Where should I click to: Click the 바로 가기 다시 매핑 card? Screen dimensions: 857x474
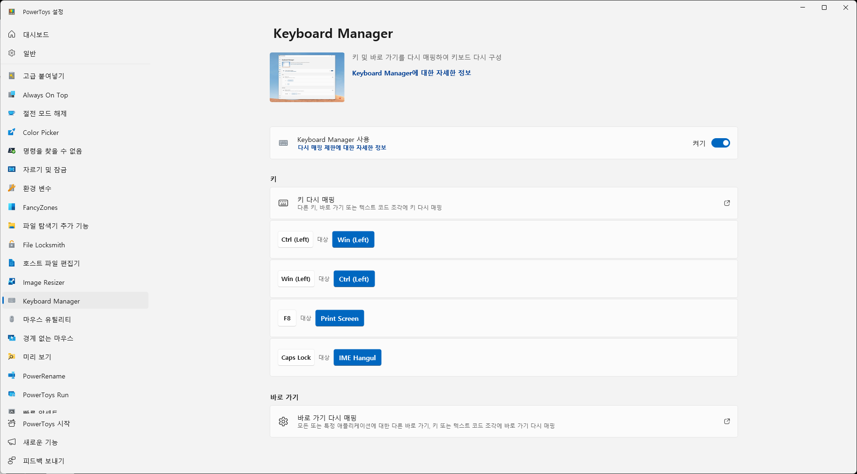(x=504, y=422)
